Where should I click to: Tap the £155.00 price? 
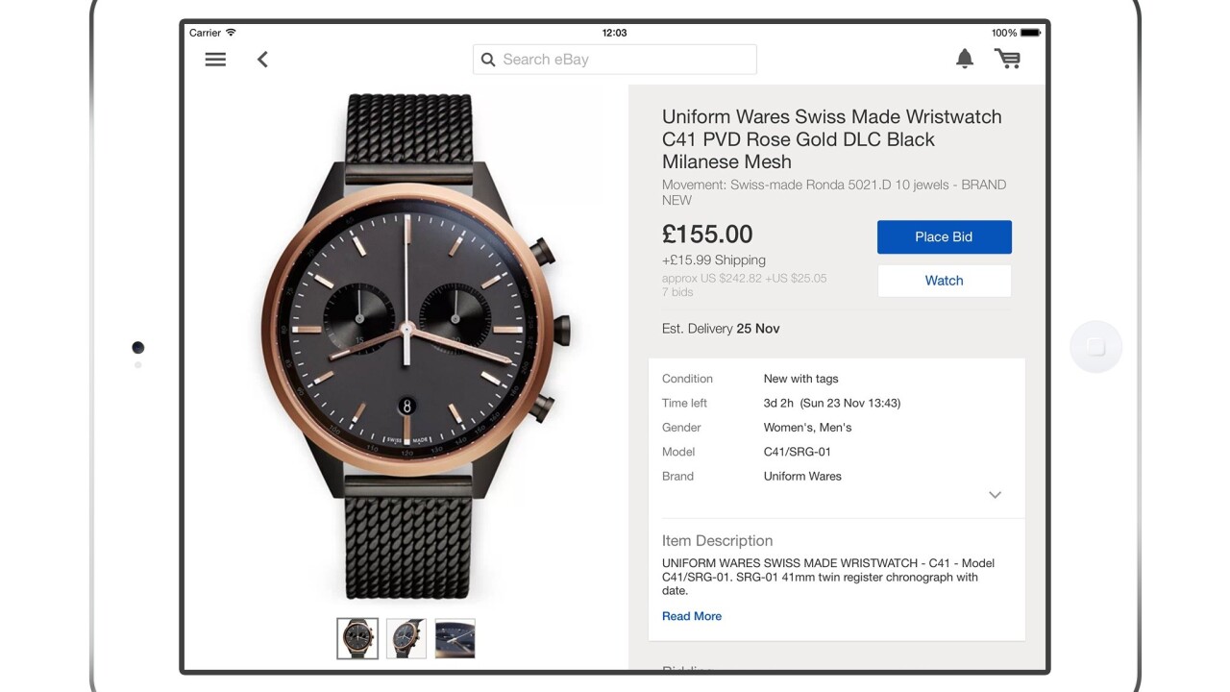[x=707, y=235]
